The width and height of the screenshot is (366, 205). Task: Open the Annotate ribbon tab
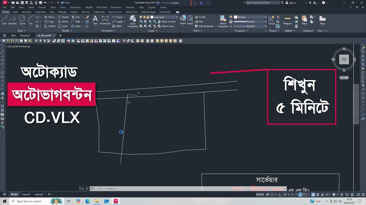click(x=27, y=12)
